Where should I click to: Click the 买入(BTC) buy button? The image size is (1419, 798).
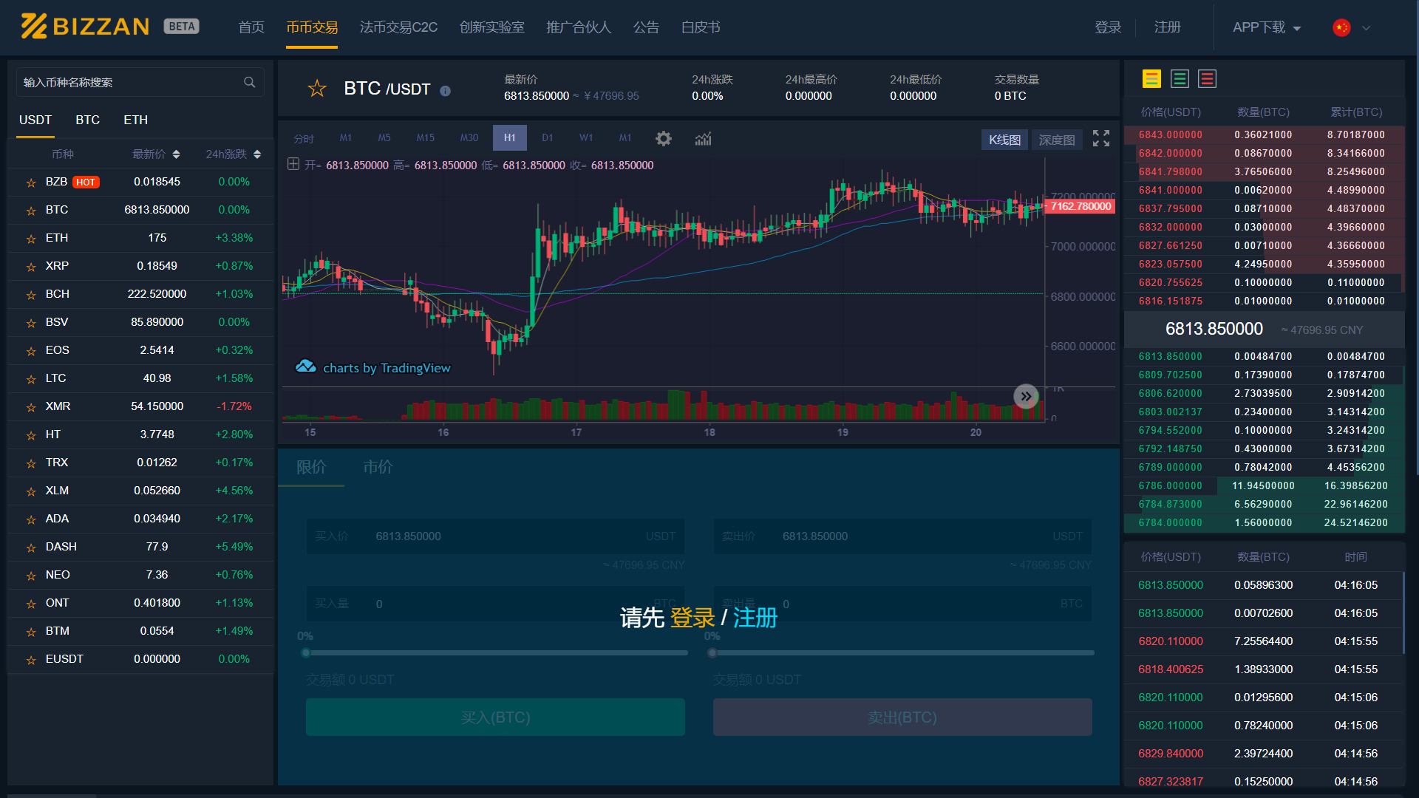(495, 717)
